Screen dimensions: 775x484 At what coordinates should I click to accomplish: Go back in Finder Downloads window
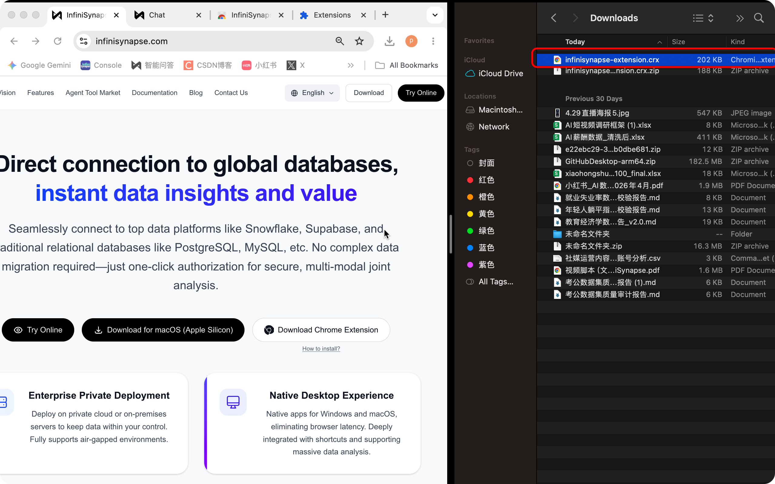click(x=554, y=18)
